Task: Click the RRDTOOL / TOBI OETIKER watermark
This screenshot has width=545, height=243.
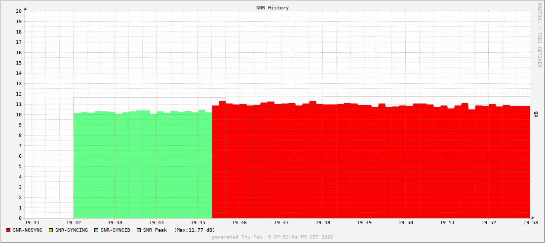Action: (x=540, y=35)
